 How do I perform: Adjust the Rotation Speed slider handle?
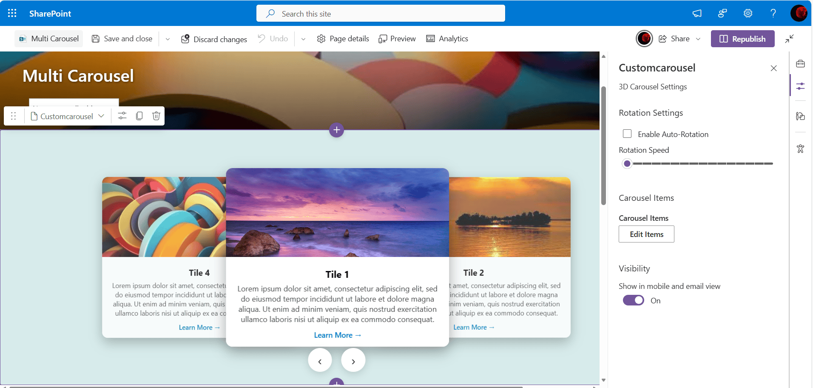pyautogui.click(x=627, y=163)
